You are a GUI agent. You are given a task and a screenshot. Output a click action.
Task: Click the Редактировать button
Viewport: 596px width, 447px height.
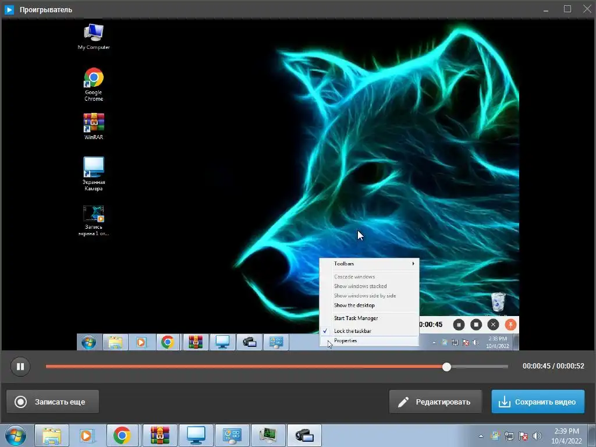(x=435, y=402)
